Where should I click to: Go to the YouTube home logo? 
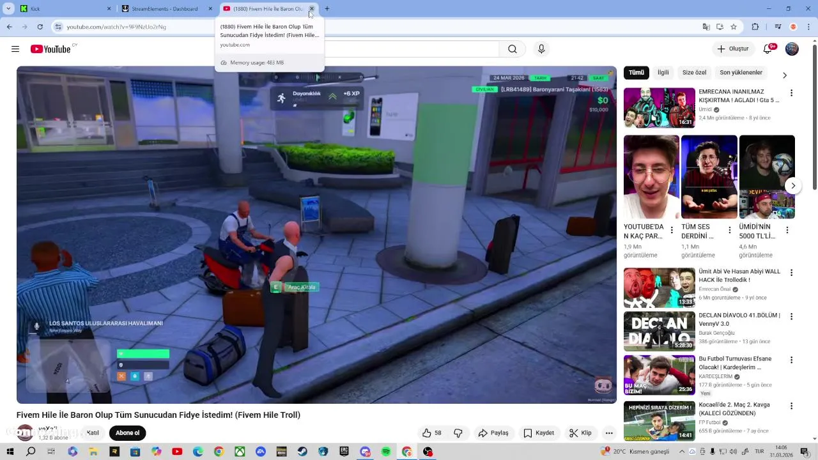pos(50,49)
